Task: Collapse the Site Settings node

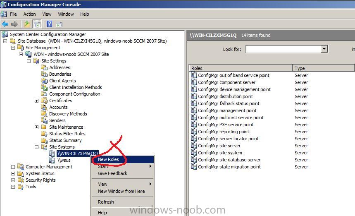Action: [x=29, y=61]
